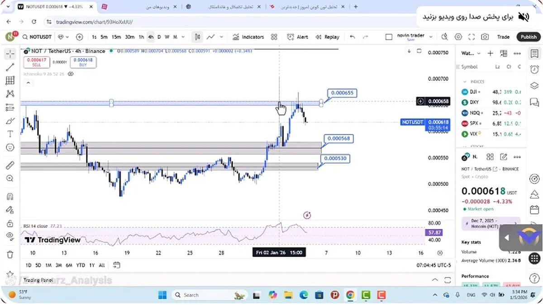Select the 1D date range
Viewport: 543px width, 305px height.
tap(29, 265)
